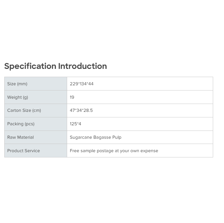Select the "Weight (g)" label cell
This screenshot has width=224, height=223.
click(36, 97)
